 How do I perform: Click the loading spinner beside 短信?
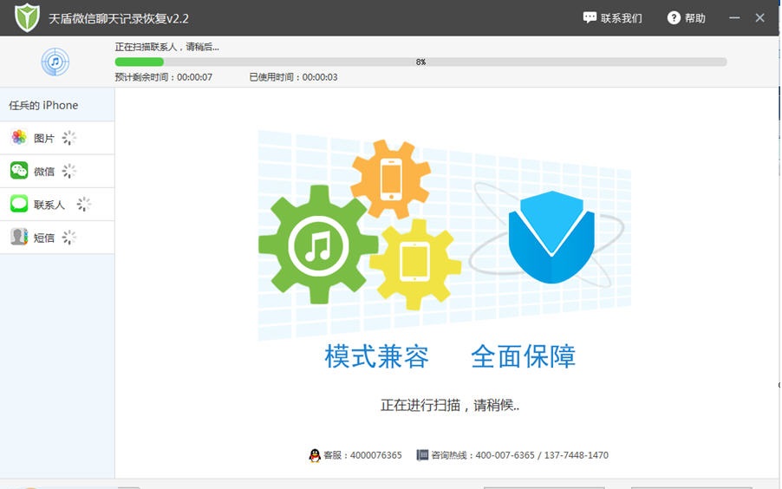pos(68,238)
